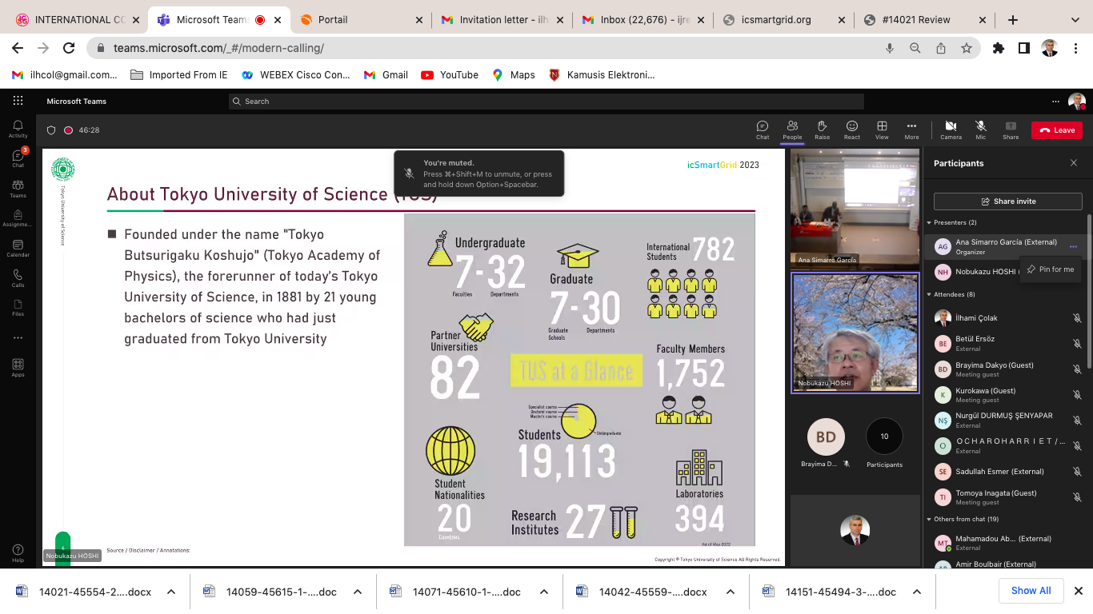Select Nobukazu HOSHI video thumbnail
The width and height of the screenshot is (1093, 614).
[x=855, y=333]
